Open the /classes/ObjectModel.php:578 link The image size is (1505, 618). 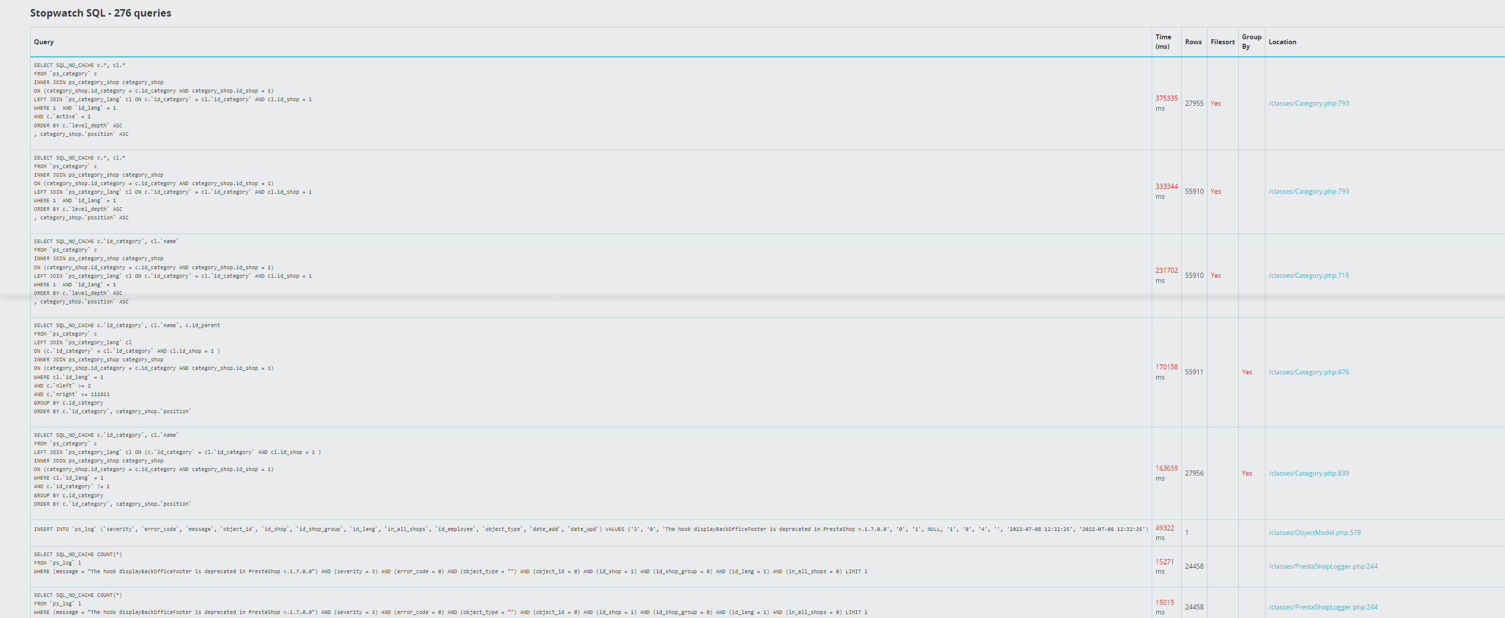click(x=1314, y=533)
